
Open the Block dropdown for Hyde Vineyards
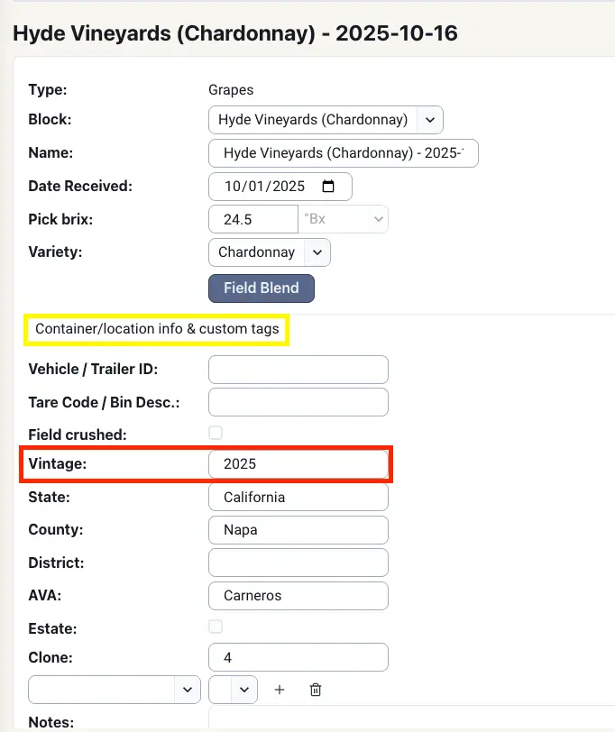tap(429, 119)
